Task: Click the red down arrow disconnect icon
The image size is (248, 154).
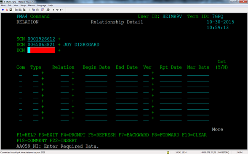Action: pyautogui.click(x=7, y=10)
